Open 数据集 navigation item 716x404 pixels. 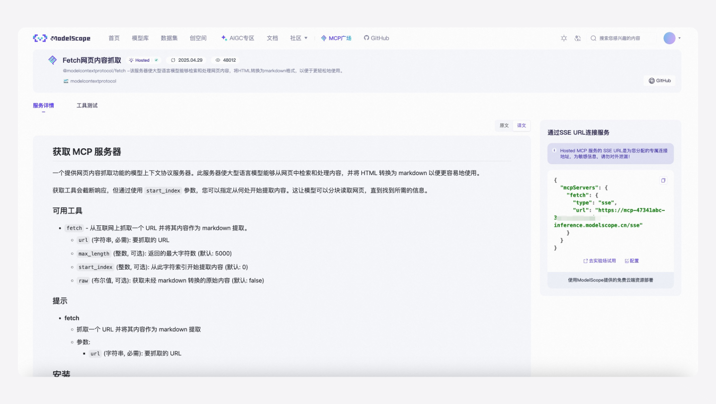pos(169,38)
